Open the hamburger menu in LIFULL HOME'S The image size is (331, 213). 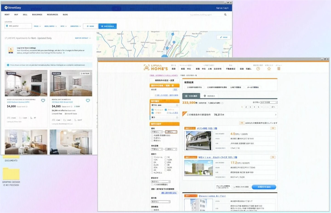(x=279, y=69)
